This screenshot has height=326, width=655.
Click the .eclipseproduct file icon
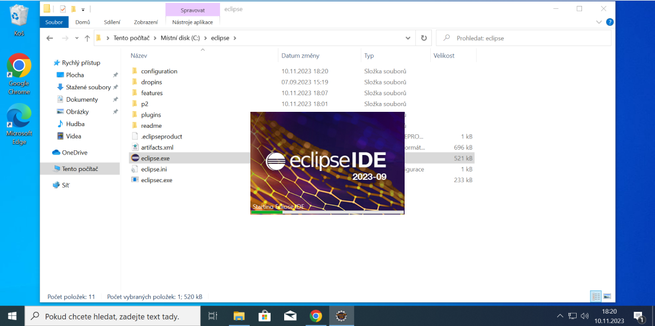135,136
